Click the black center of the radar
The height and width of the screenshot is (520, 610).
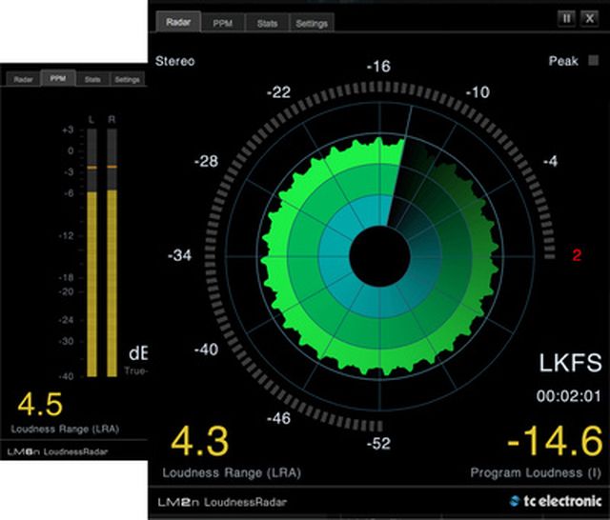[x=379, y=256]
